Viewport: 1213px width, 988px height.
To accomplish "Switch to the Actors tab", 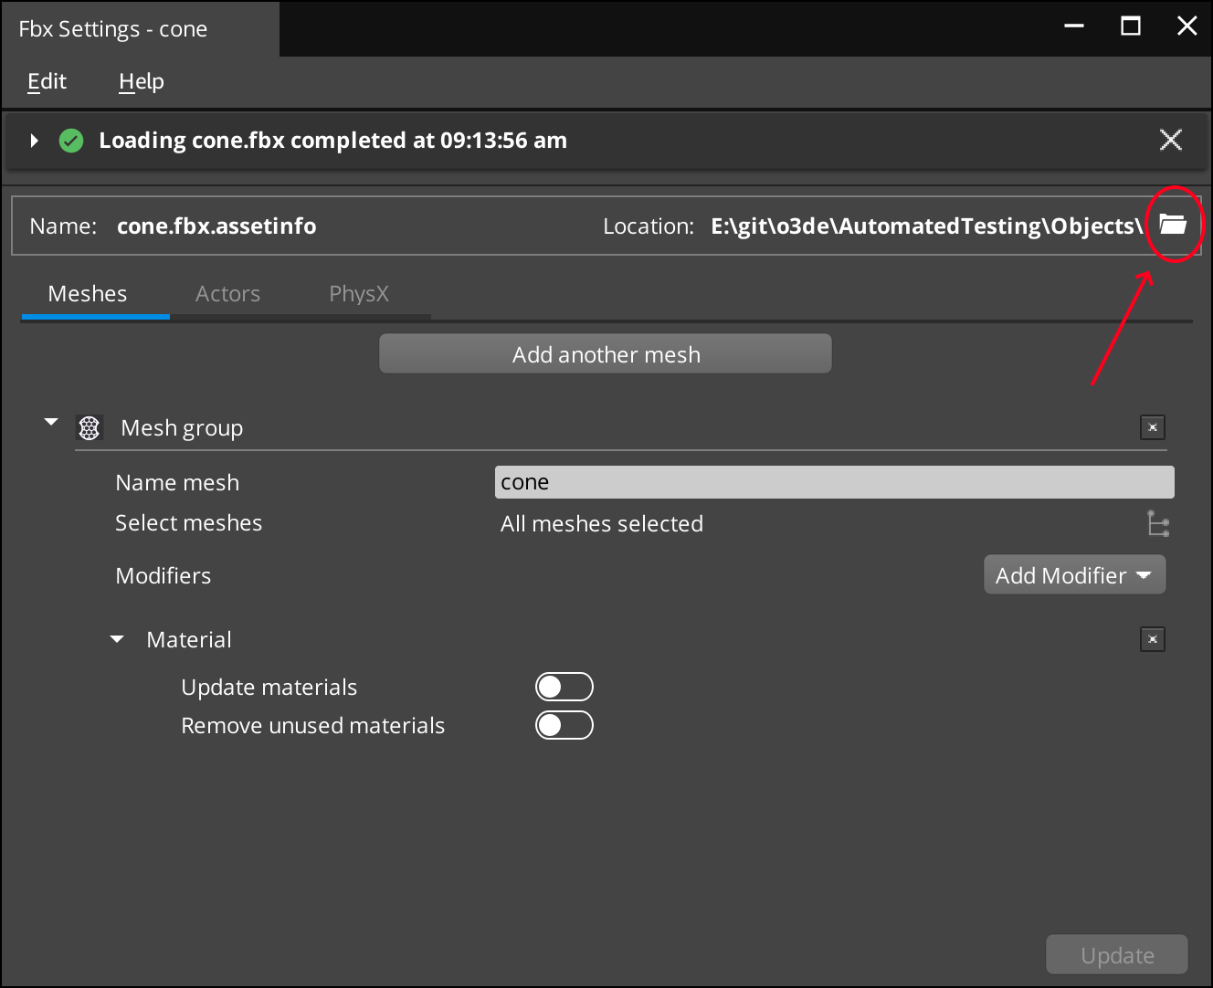I will click(227, 294).
